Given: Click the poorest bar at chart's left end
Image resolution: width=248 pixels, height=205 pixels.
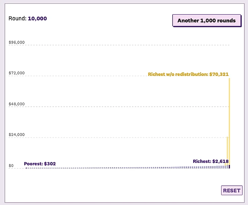Looking at the screenshot, I should click(x=26, y=168).
